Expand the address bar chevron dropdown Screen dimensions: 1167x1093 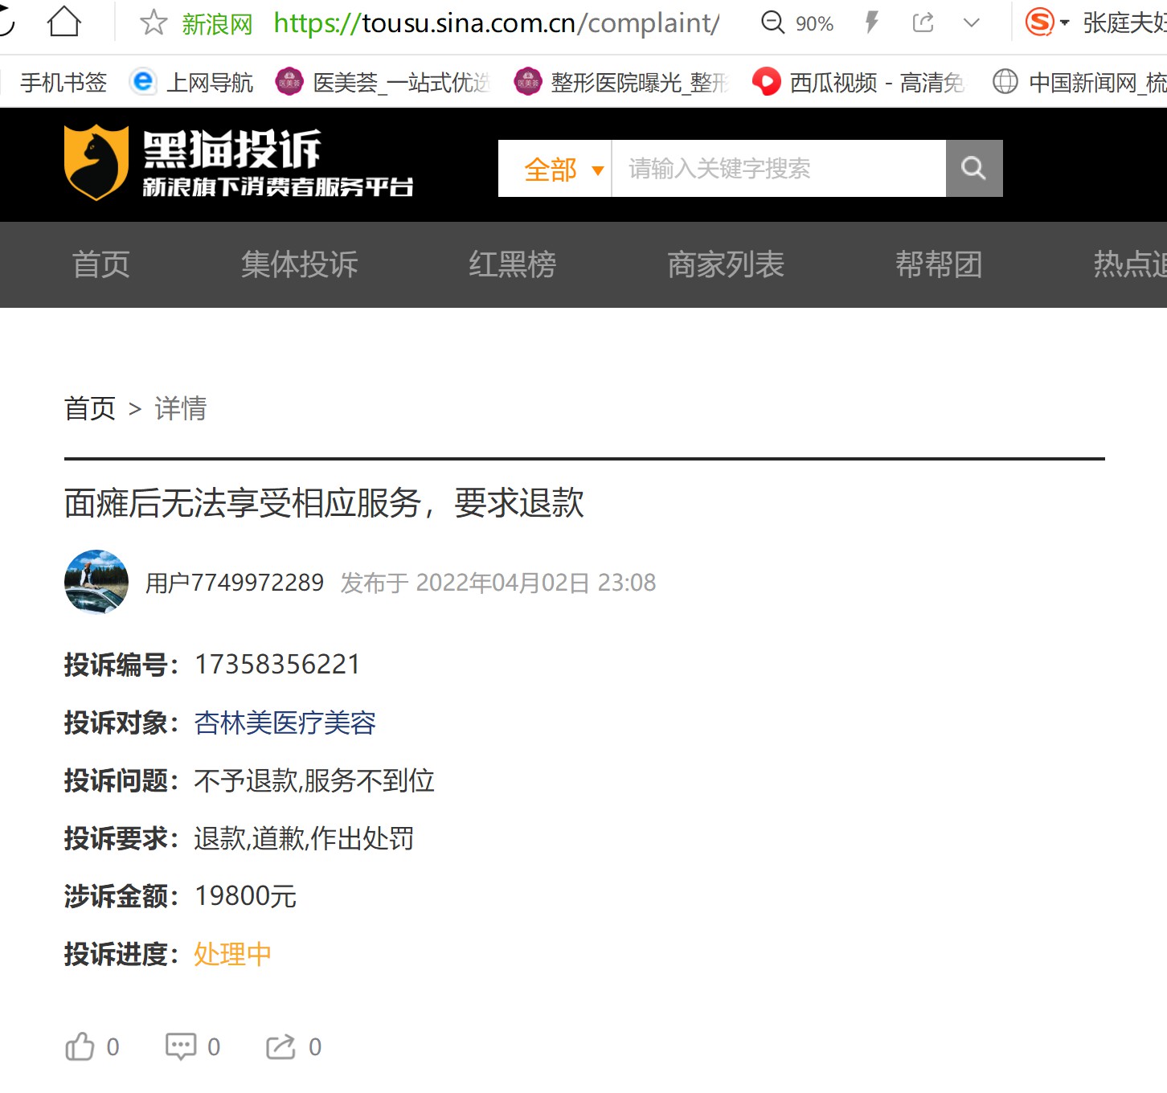click(972, 23)
